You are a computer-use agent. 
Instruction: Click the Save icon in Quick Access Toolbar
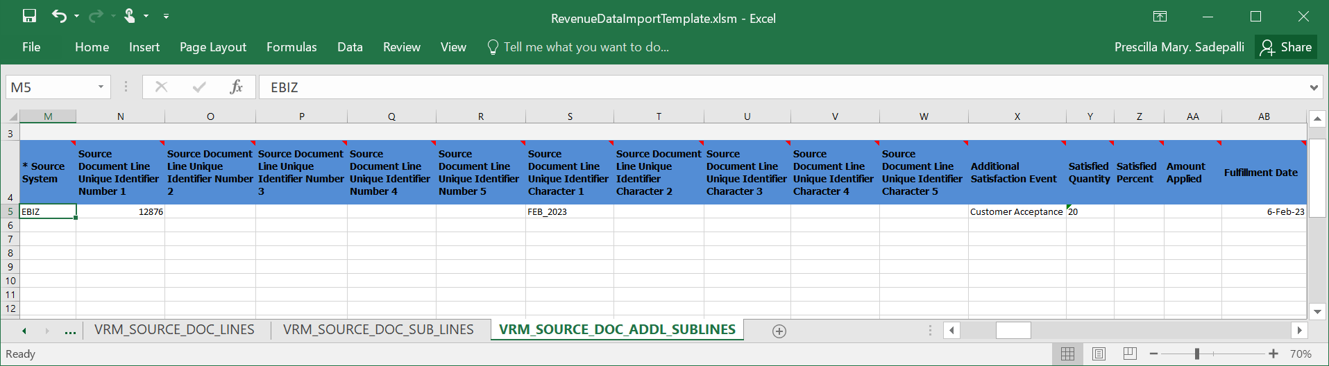click(x=29, y=16)
